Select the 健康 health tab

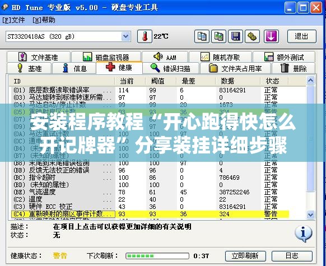pos(119,68)
